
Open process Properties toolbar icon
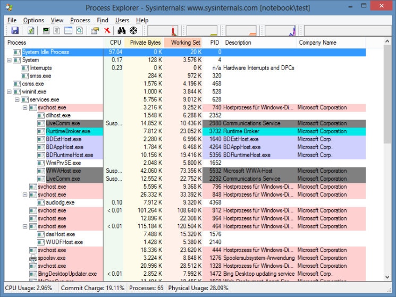pos(95,30)
